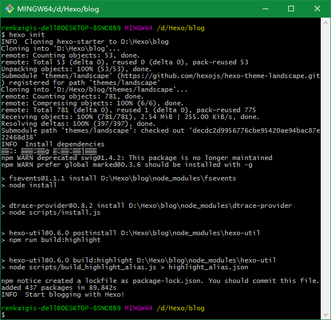Click the Git Bash icon in the title bar
This screenshot has width=331, height=320.
coord(9,9)
